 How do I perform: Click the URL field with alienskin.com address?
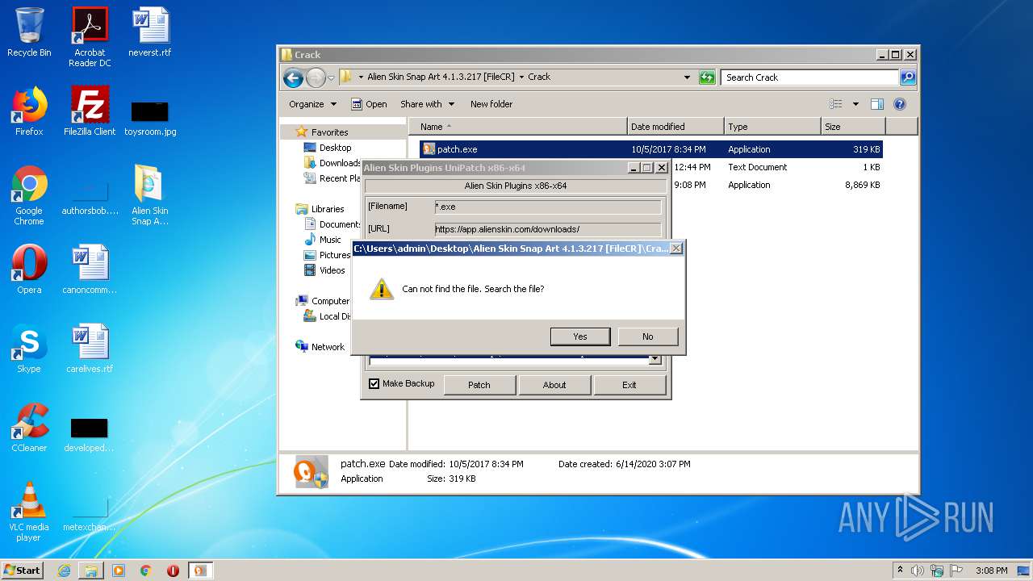tap(547, 229)
